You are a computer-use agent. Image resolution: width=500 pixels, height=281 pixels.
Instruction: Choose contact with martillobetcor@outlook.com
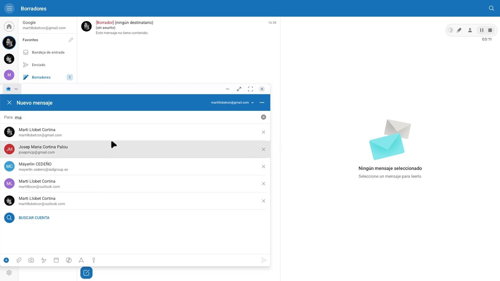135,201
